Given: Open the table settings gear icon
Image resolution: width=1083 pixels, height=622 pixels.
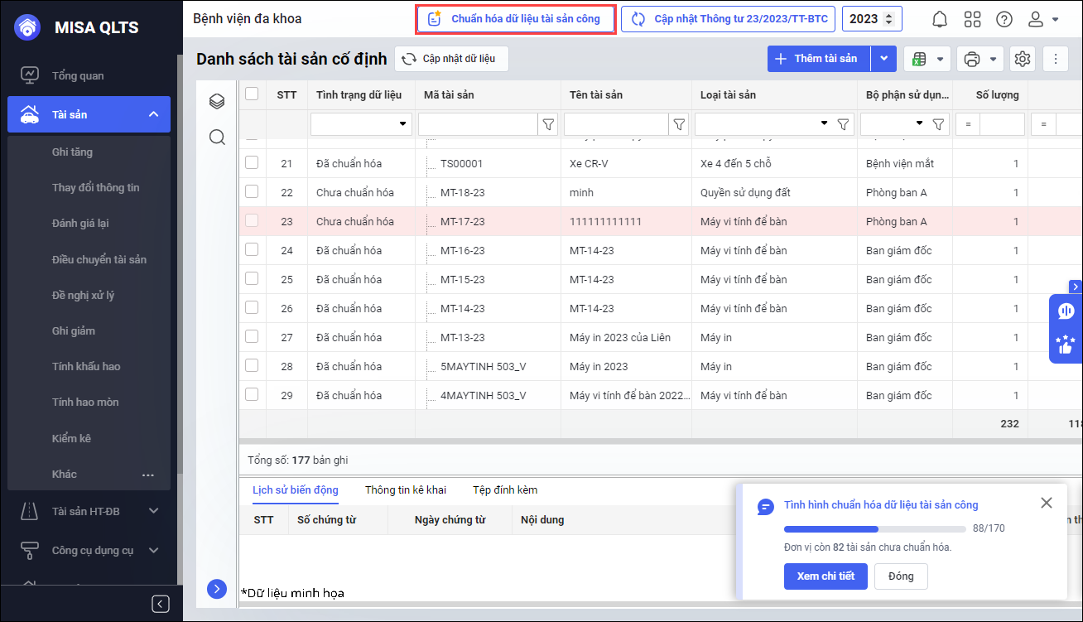Looking at the screenshot, I should point(1023,59).
